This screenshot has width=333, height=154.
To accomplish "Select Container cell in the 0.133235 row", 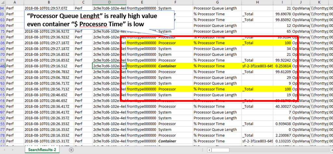I will click(x=175, y=141).
